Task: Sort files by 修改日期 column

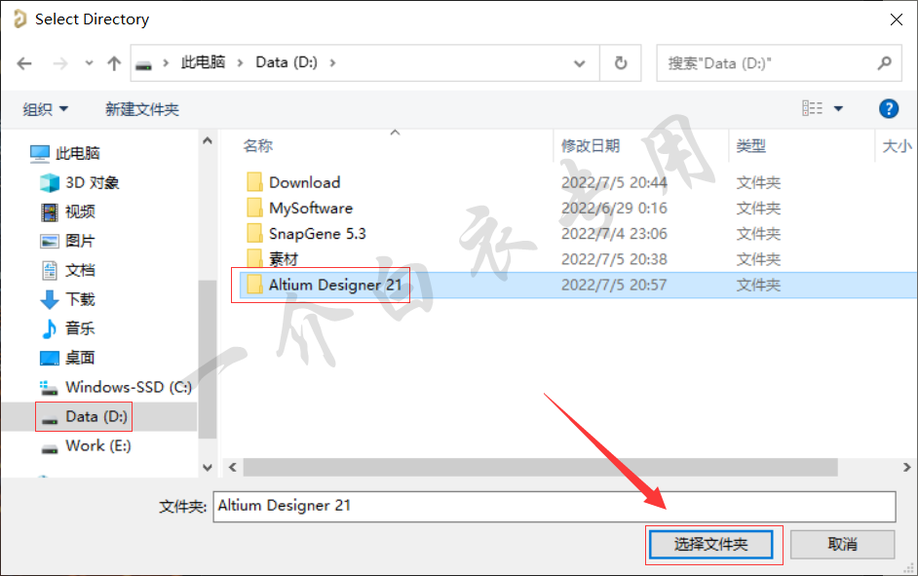Action: (x=591, y=146)
